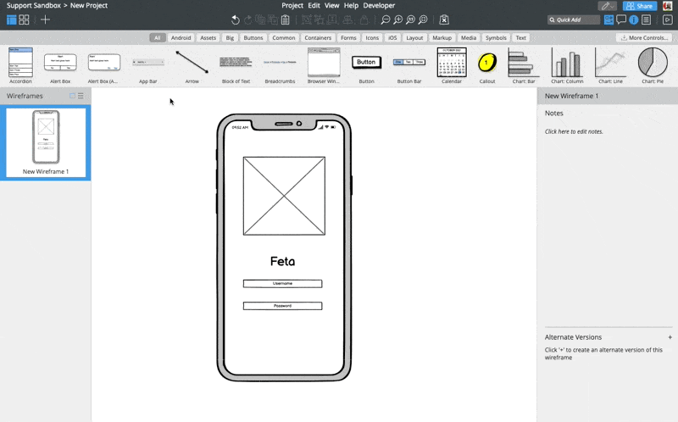This screenshot has width=678, height=422.
Task: Toggle the UI Library panel icon
Action: [609, 19]
